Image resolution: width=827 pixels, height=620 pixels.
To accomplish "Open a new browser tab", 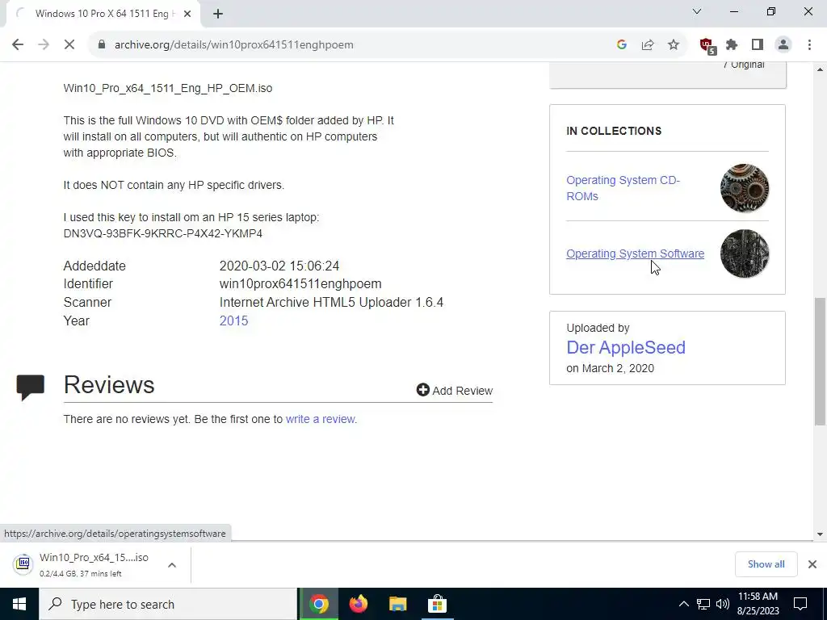I will [x=218, y=15].
